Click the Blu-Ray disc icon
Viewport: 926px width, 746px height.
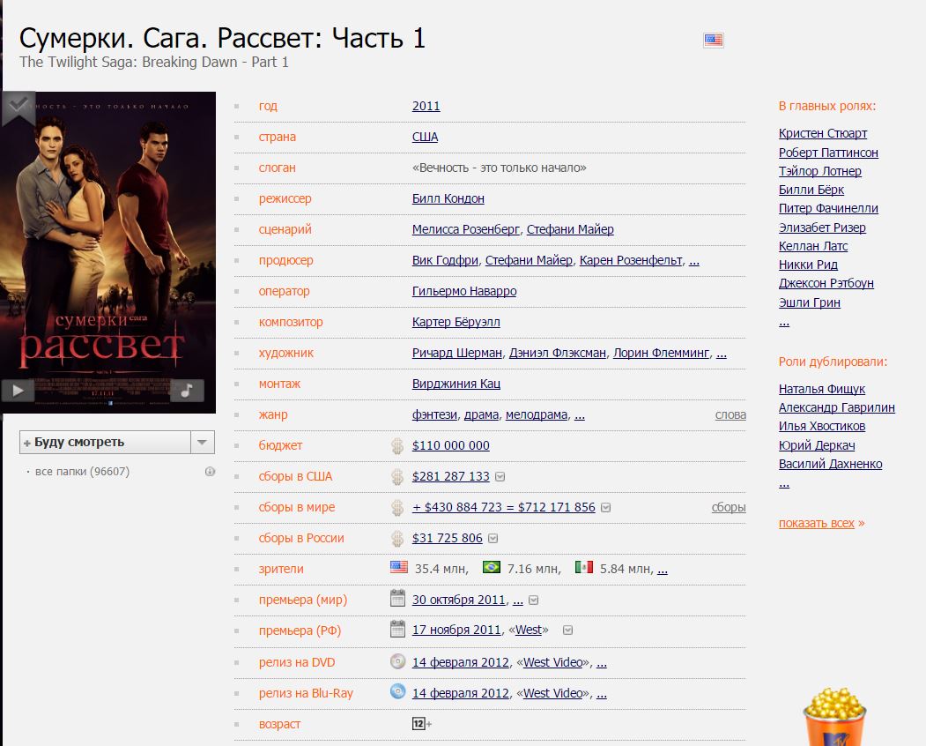(x=398, y=691)
